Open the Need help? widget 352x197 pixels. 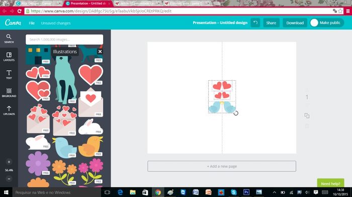tap(330, 183)
